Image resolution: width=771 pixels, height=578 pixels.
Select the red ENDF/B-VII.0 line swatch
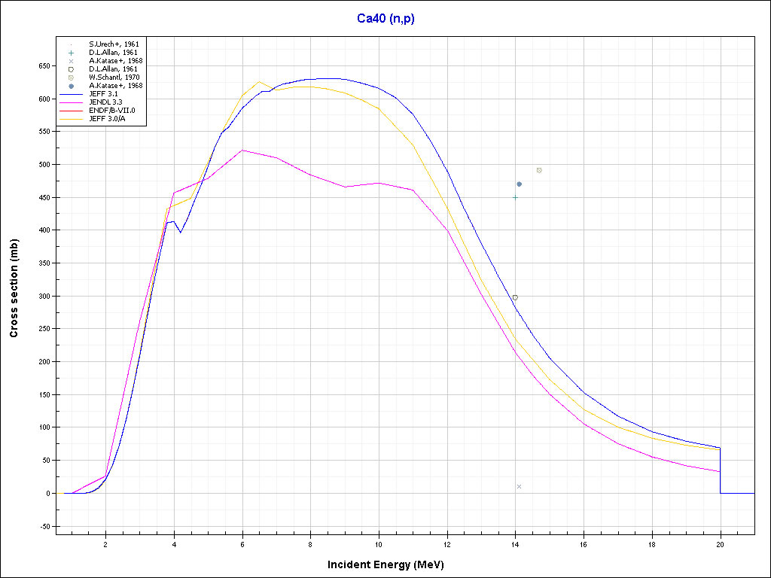click(71, 110)
